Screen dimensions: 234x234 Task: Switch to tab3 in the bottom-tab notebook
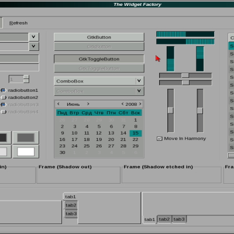pyautogui.click(x=179, y=219)
